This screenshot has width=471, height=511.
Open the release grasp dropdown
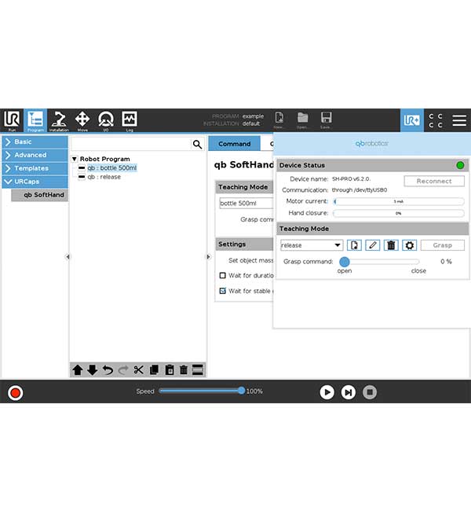311,245
